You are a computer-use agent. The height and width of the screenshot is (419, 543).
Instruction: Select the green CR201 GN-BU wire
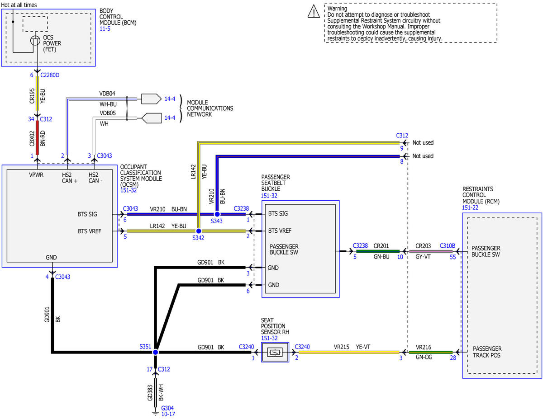[x=378, y=251]
